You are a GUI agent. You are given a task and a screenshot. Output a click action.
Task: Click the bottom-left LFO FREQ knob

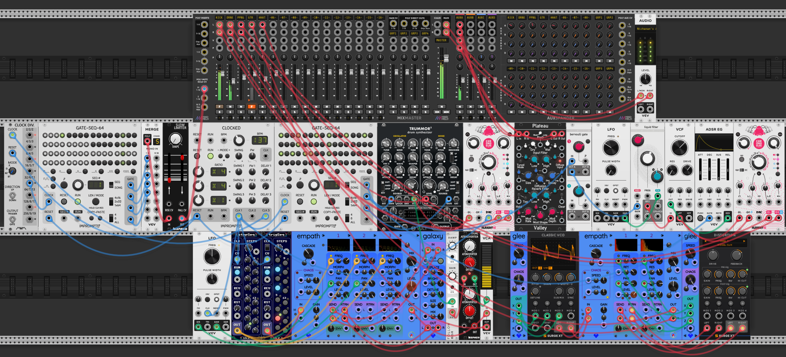(x=212, y=257)
